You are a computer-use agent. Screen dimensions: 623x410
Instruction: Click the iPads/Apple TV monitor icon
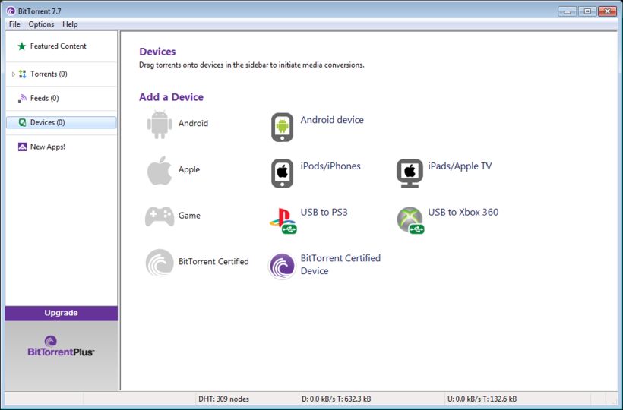[x=410, y=173]
